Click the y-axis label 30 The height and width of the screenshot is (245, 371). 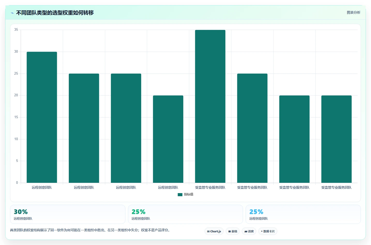16,52
